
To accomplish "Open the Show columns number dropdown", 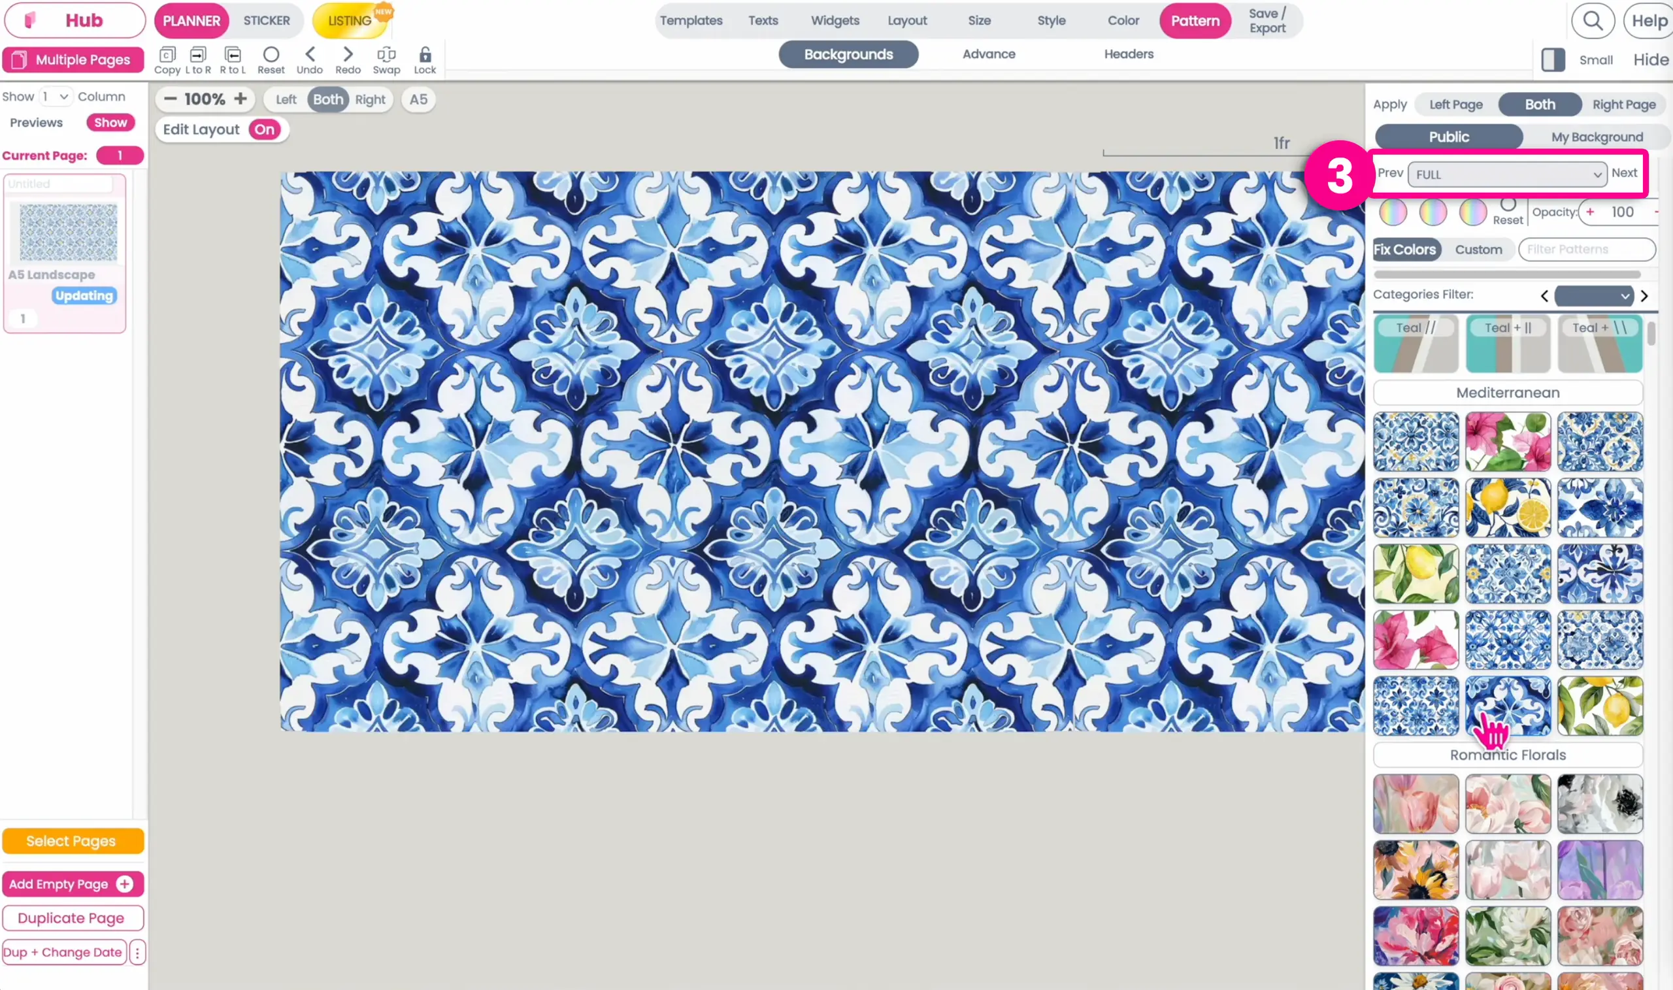I will pos(56,97).
